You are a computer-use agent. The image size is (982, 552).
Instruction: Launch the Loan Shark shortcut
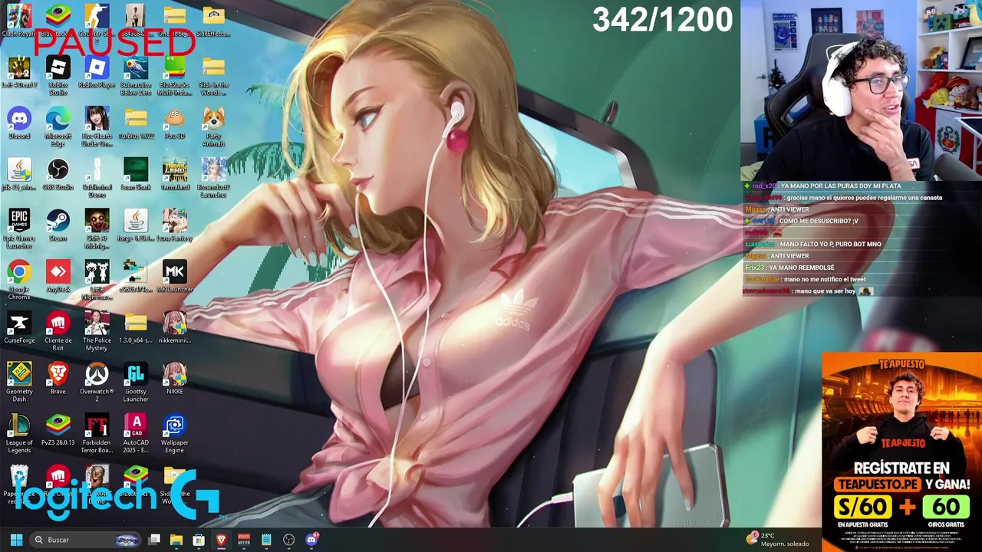point(136,175)
